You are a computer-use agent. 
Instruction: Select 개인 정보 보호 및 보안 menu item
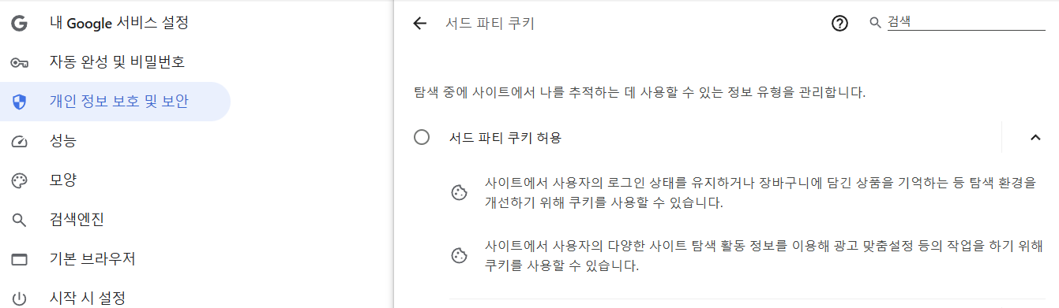click(115, 102)
